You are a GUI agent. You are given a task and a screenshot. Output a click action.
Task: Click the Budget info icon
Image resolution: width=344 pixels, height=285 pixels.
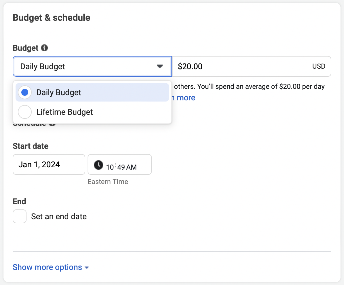click(x=44, y=48)
